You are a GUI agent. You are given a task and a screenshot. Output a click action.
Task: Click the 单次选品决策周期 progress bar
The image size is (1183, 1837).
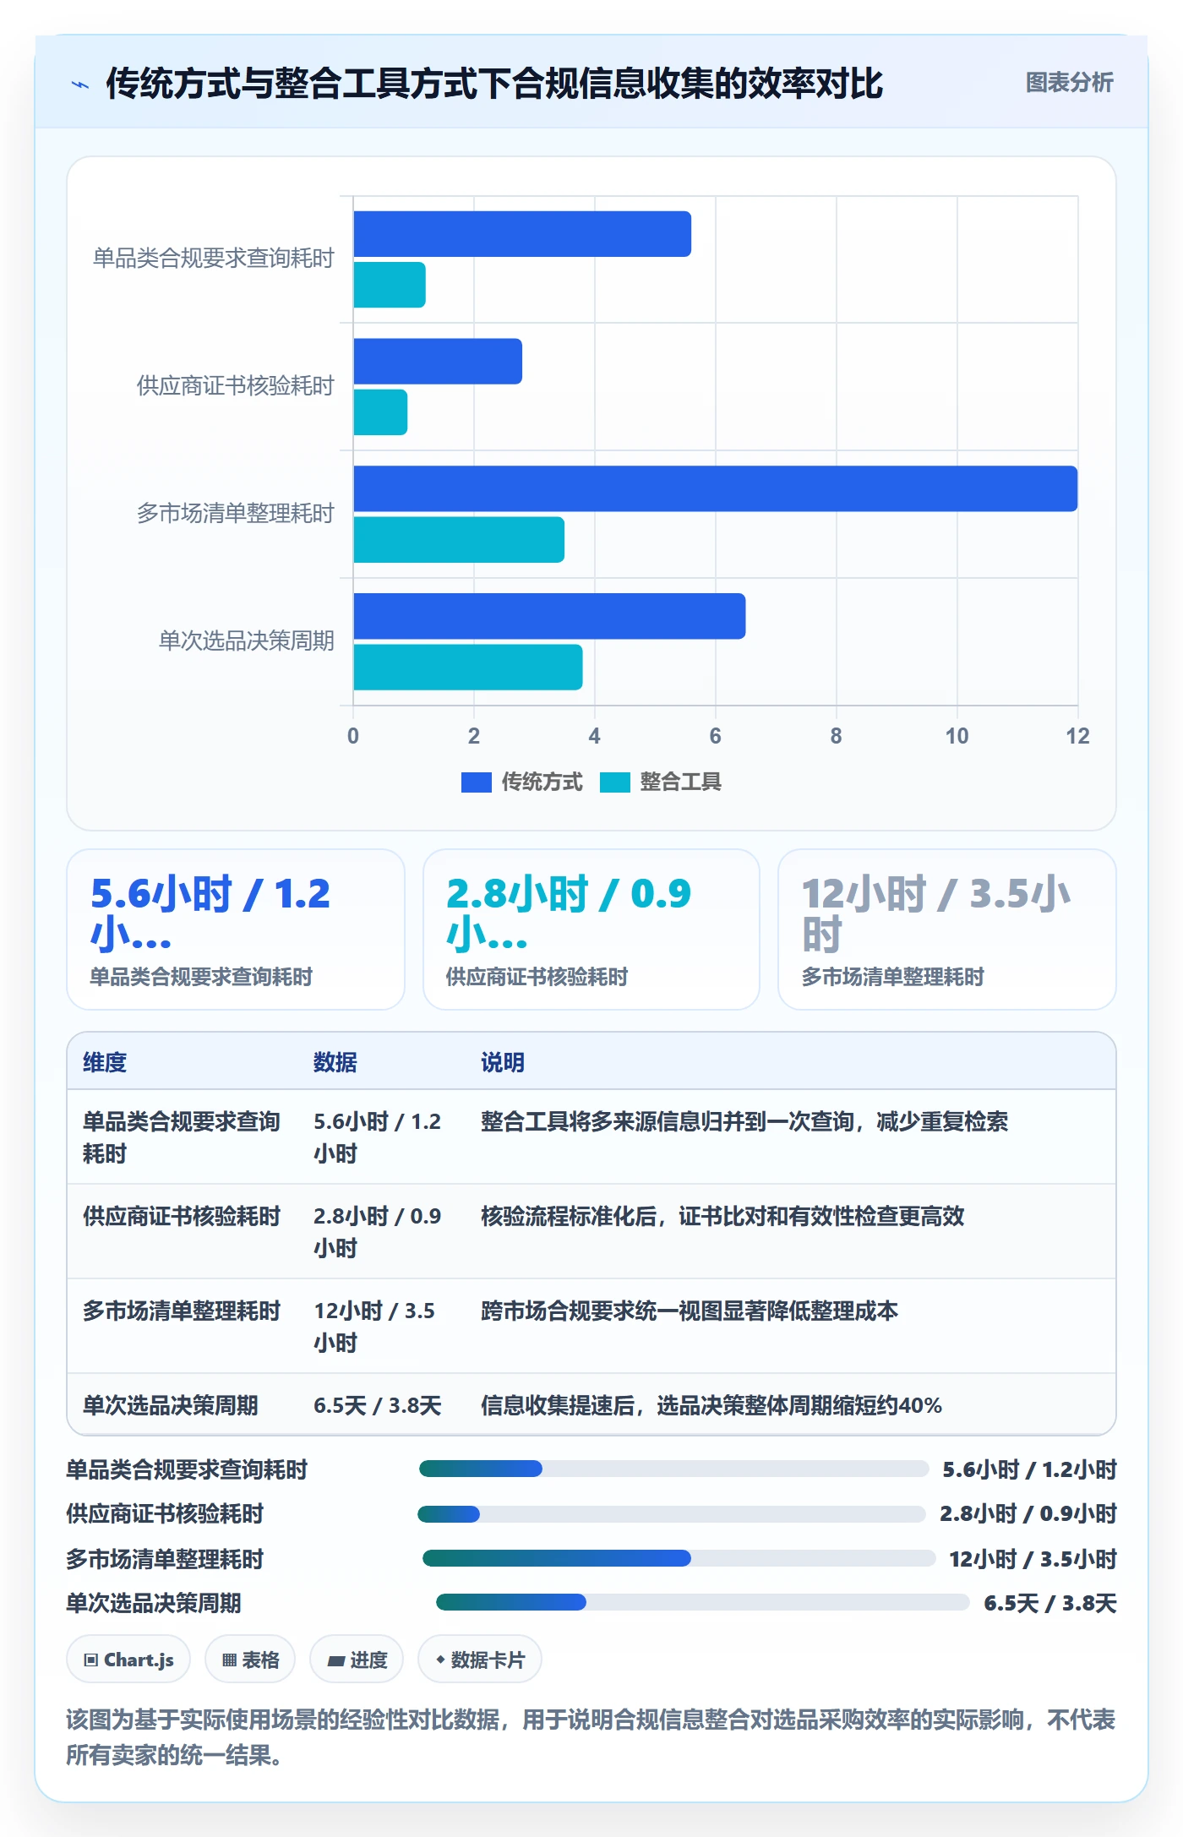pos(703,1602)
